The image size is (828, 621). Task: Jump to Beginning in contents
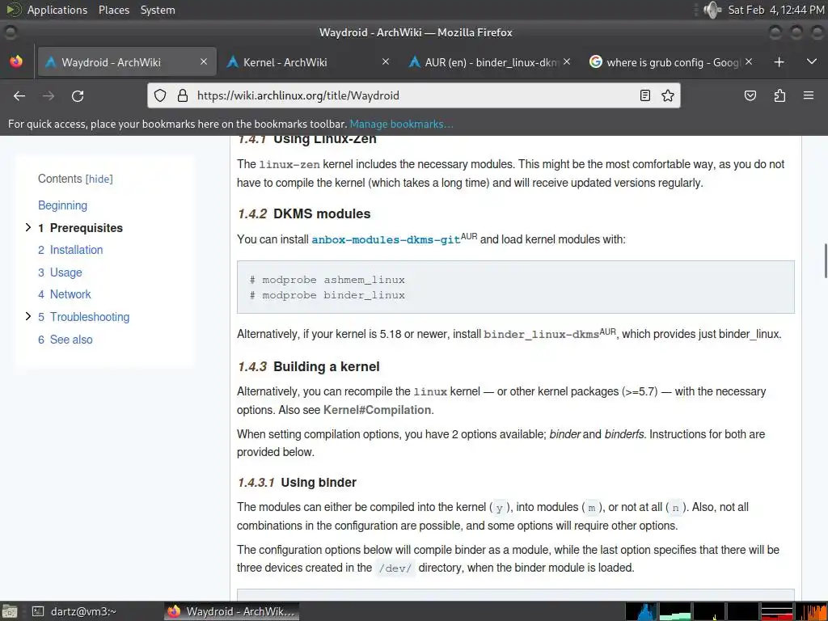click(62, 205)
